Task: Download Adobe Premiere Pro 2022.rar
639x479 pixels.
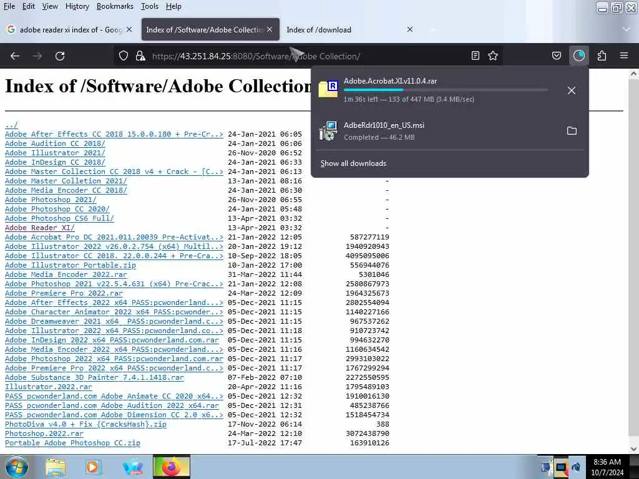Action: [64, 293]
